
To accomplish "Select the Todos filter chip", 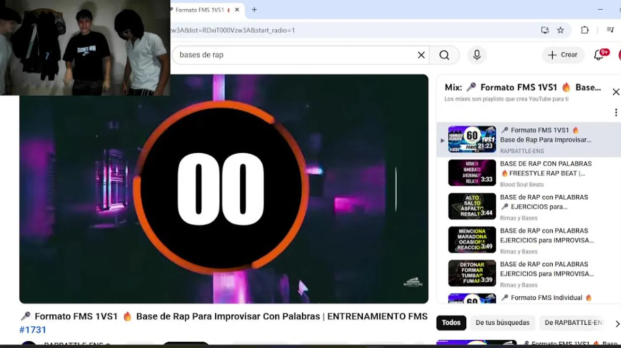I will point(451,322).
